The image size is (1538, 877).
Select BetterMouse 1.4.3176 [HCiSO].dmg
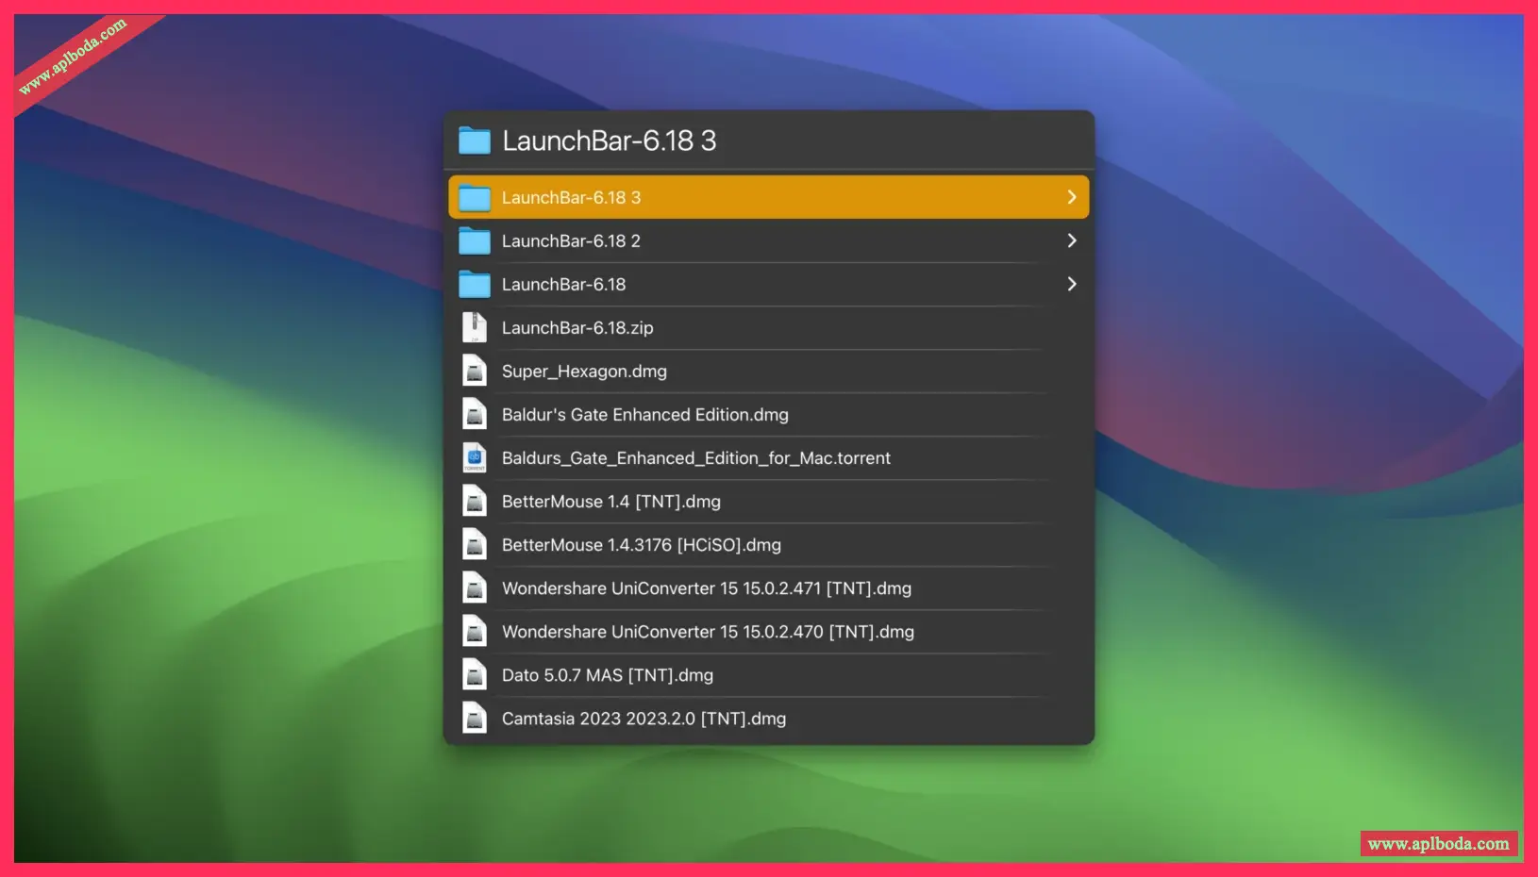click(x=641, y=545)
